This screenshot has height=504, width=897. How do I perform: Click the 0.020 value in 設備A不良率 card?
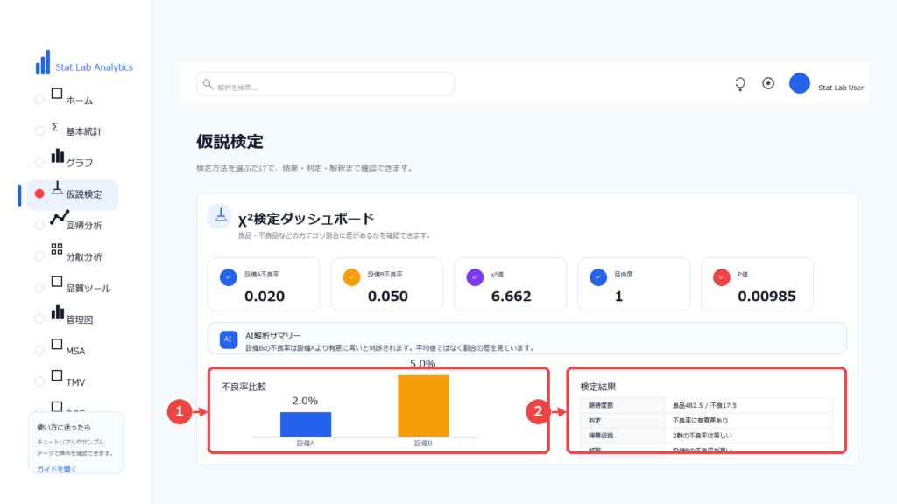coord(265,297)
